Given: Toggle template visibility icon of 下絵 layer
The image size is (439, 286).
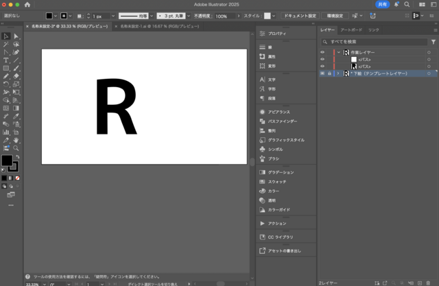Looking at the screenshot, I should pos(322,73).
